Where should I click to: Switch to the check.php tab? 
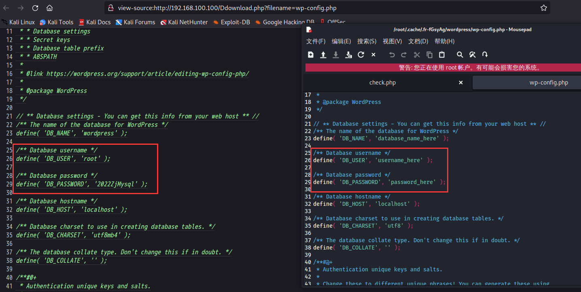(x=382, y=83)
